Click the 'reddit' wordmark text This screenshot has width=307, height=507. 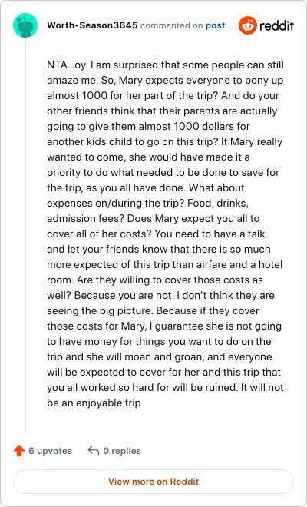coord(276,25)
